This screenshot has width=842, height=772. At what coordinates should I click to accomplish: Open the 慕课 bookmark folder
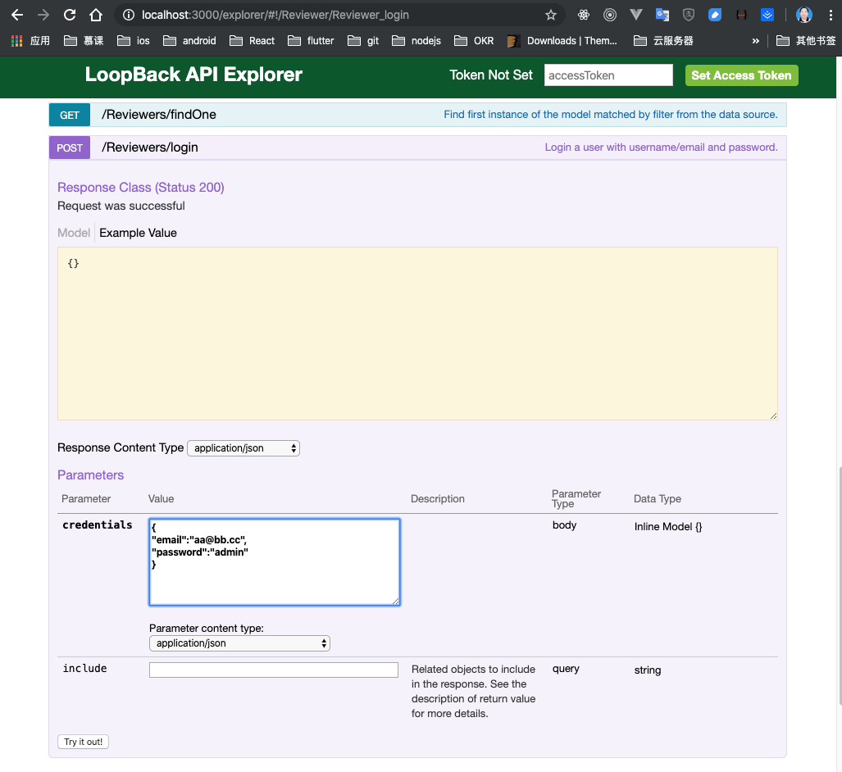(84, 41)
